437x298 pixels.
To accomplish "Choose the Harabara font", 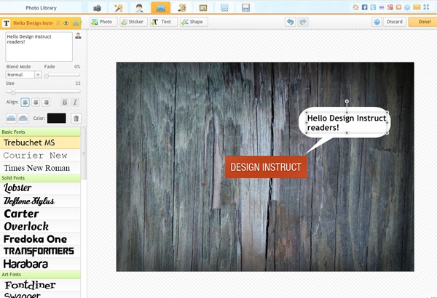I will tap(40, 264).
